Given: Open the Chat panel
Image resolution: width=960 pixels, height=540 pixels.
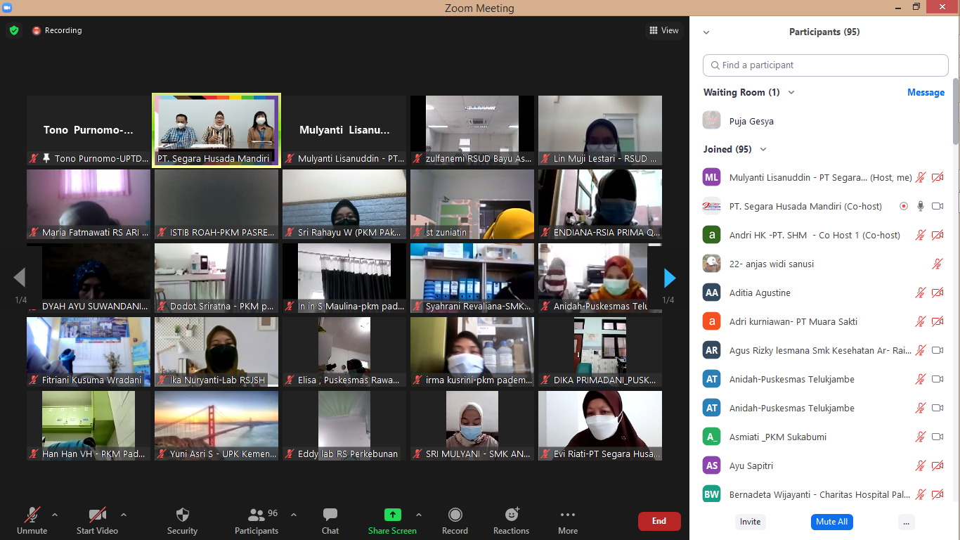Looking at the screenshot, I should coord(330,520).
